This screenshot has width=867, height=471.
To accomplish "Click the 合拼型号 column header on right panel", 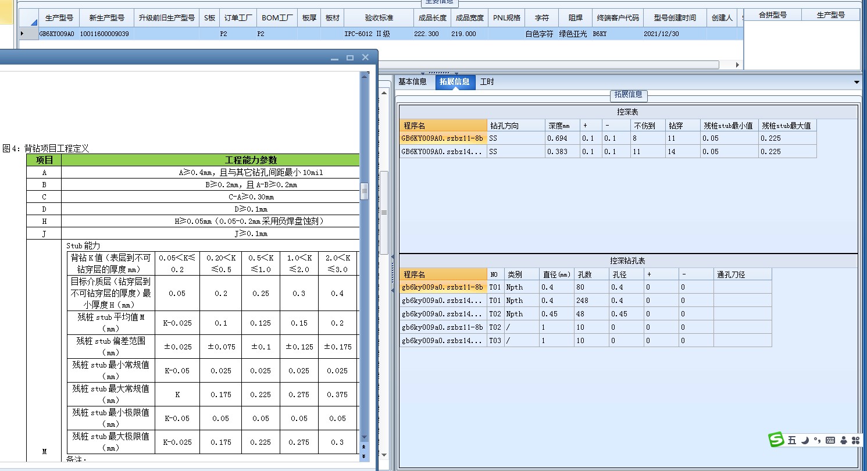I will [x=773, y=15].
